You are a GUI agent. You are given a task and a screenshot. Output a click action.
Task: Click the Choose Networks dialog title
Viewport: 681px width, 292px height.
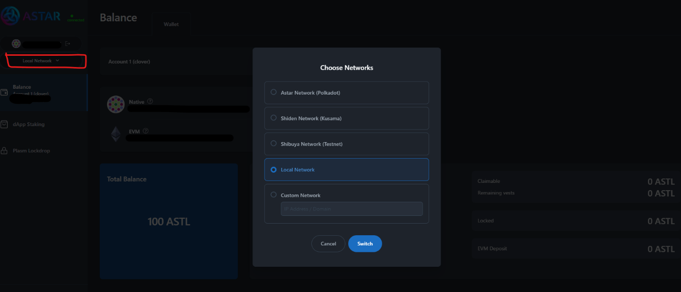click(x=347, y=68)
